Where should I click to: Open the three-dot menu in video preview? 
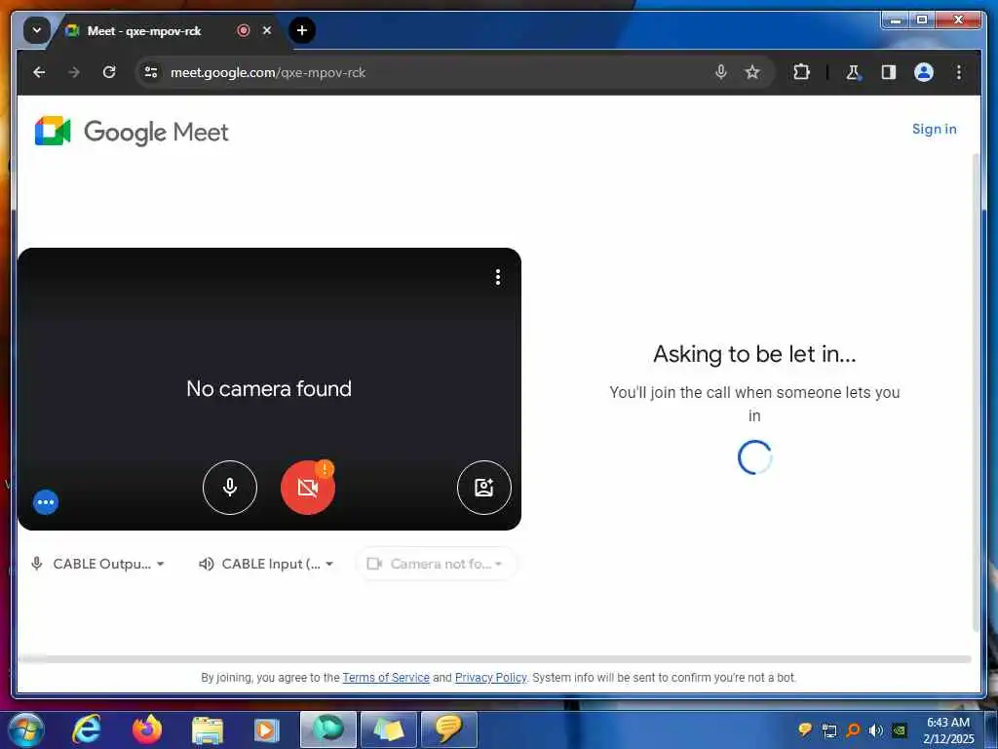(498, 277)
